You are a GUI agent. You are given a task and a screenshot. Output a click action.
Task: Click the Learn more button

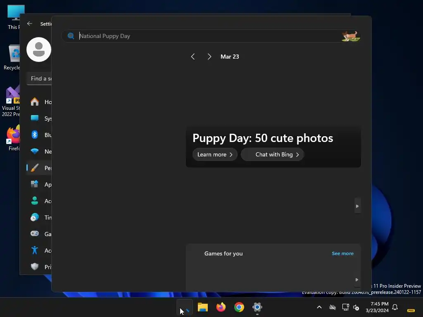[215, 154]
